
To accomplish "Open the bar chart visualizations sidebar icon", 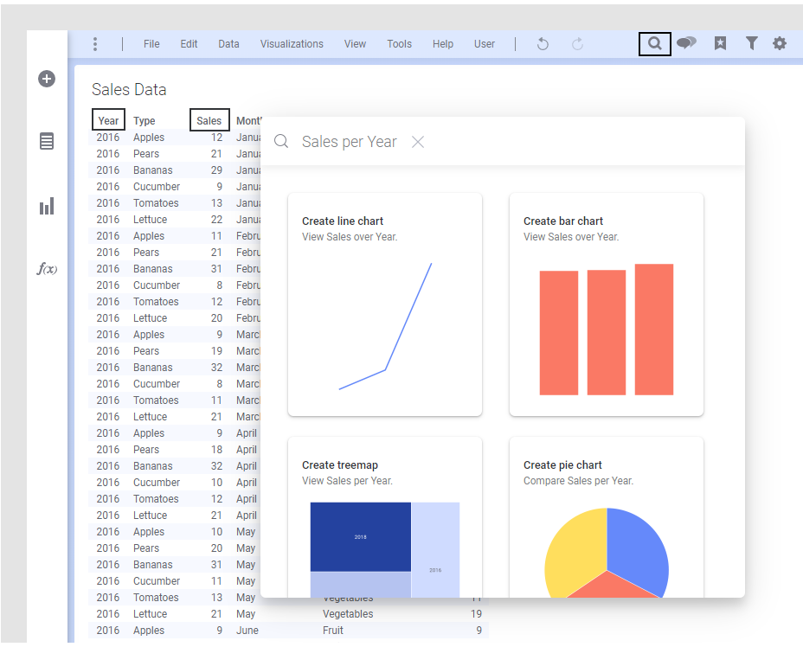I will click(47, 206).
